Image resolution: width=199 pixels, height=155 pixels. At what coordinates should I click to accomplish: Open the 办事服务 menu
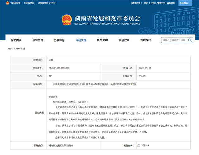click(x=59, y=40)
